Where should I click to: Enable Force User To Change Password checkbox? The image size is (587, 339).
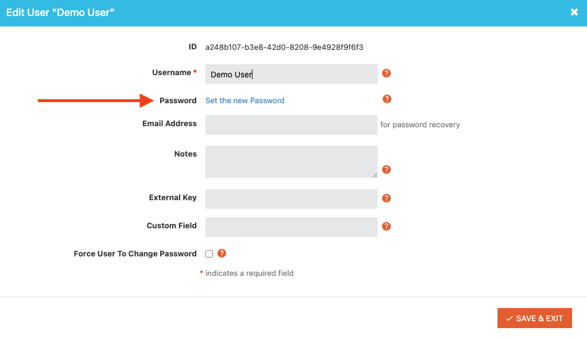pyautogui.click(x=209, y=254)
